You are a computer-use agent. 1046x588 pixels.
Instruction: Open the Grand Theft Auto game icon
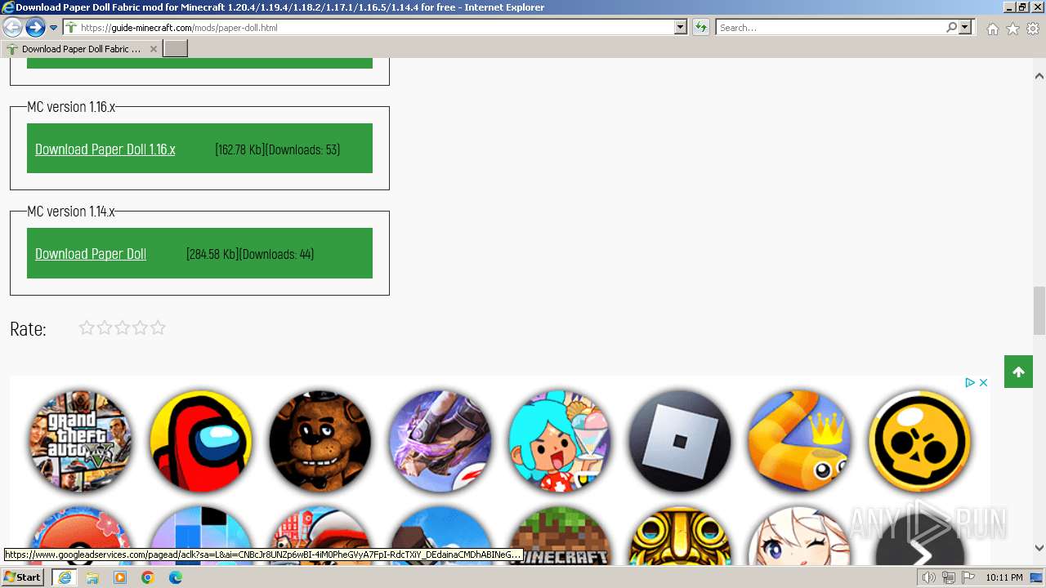[x=81, y=441]
